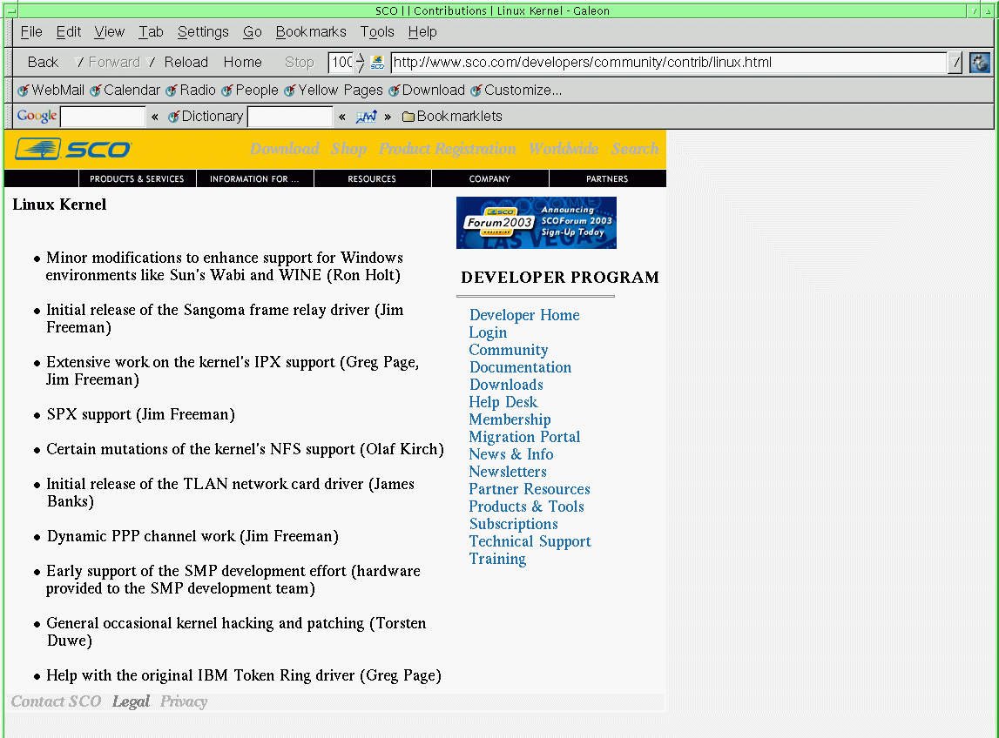Open the Resources nav tab
The width and height of the screenshot is (999, 738).
click(x=372, y=179)
